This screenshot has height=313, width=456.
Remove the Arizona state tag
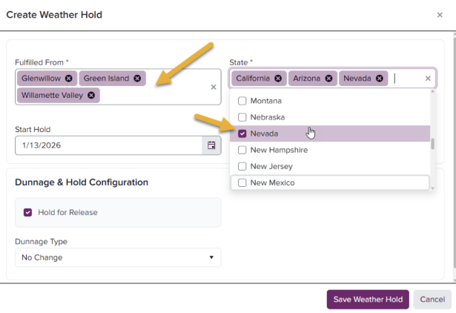(328, 78)
